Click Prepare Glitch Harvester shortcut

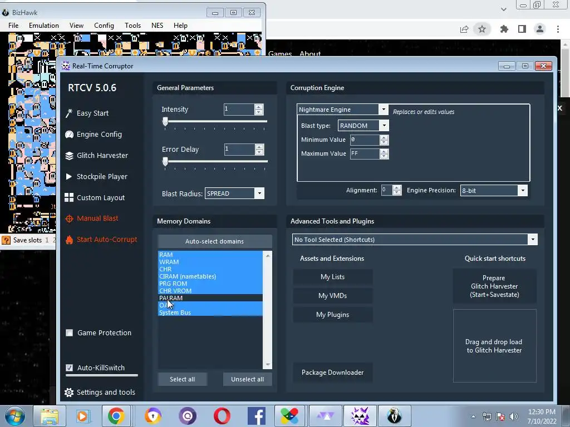[494, 286]
